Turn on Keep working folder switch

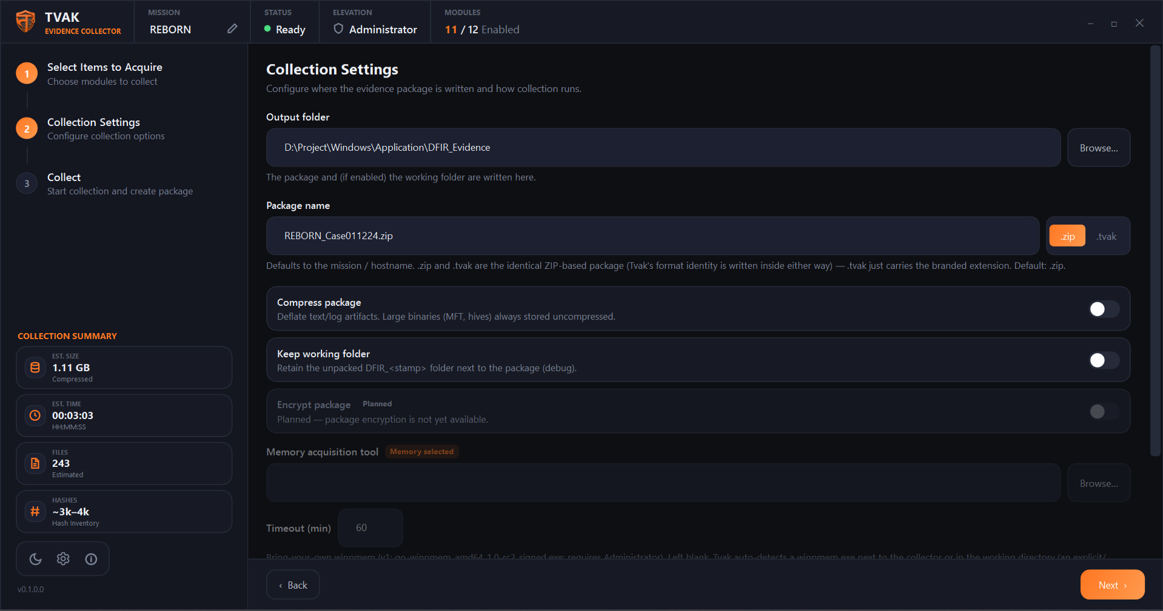pyautogui.click(x=1104, y=360)
